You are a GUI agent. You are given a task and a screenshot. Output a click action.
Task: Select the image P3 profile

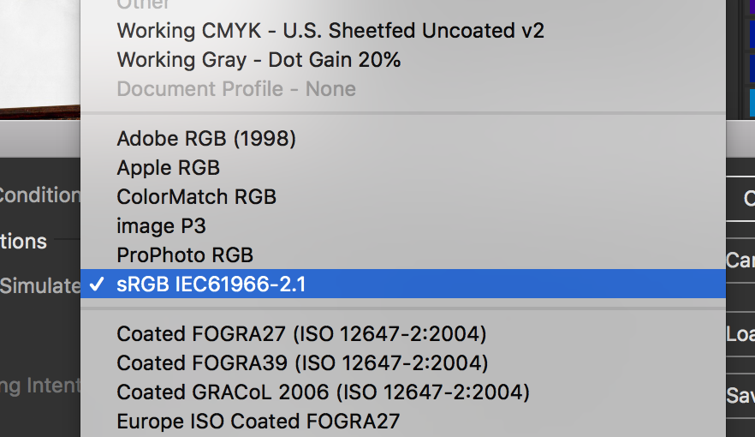point(162,225)
